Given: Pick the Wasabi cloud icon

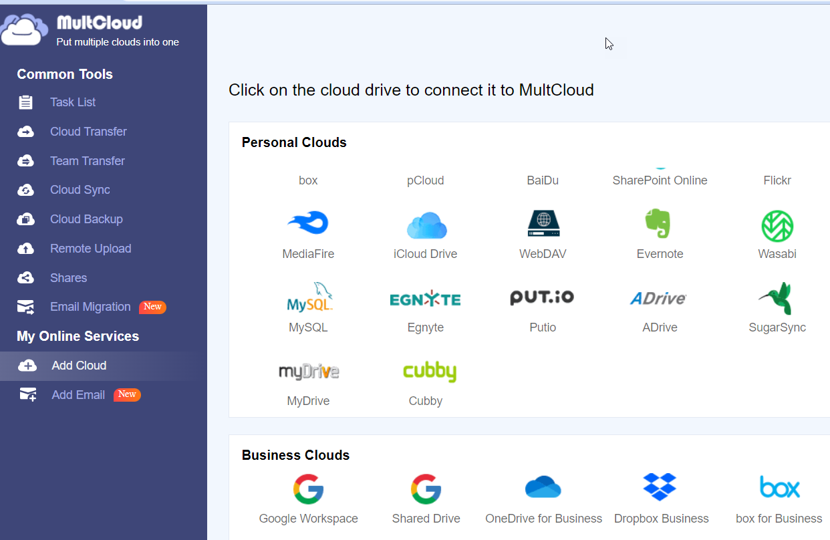Looking at the screenshot, I should pyautogui.click(x=777, y=226).
